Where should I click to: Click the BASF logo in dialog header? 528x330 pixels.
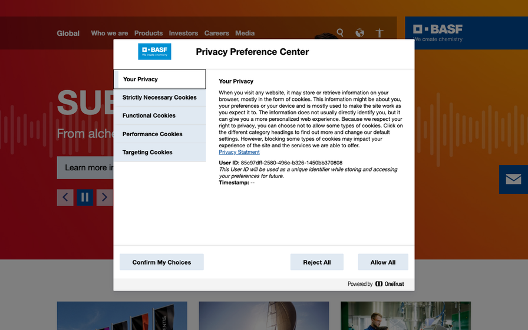pos(154,51)
